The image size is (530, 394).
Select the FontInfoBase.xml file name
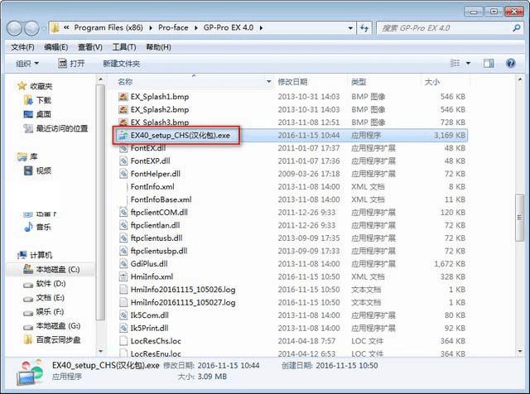[161, 199]
